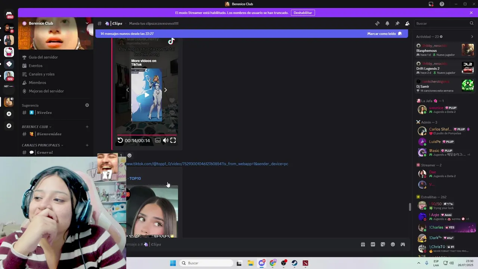Open the Discover servers compass icon
The height and width of the screenshot is (269, 478).
tap(9, 126)
